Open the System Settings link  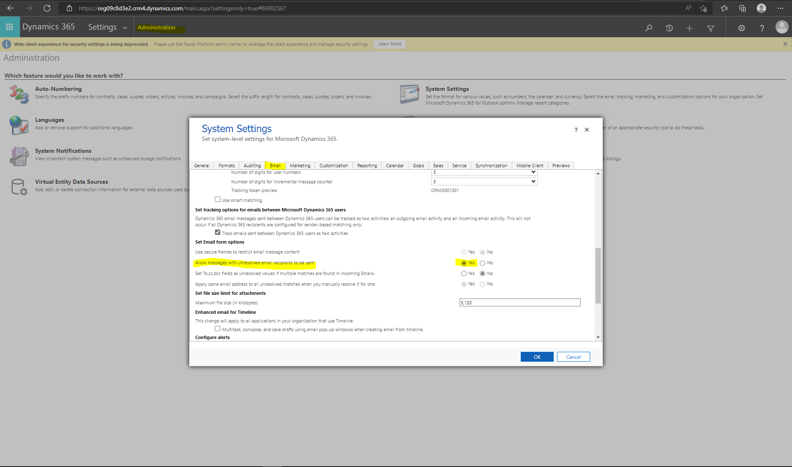[447, 89]
